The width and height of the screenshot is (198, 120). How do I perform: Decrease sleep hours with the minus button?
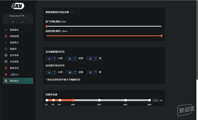tap(54, 60)
